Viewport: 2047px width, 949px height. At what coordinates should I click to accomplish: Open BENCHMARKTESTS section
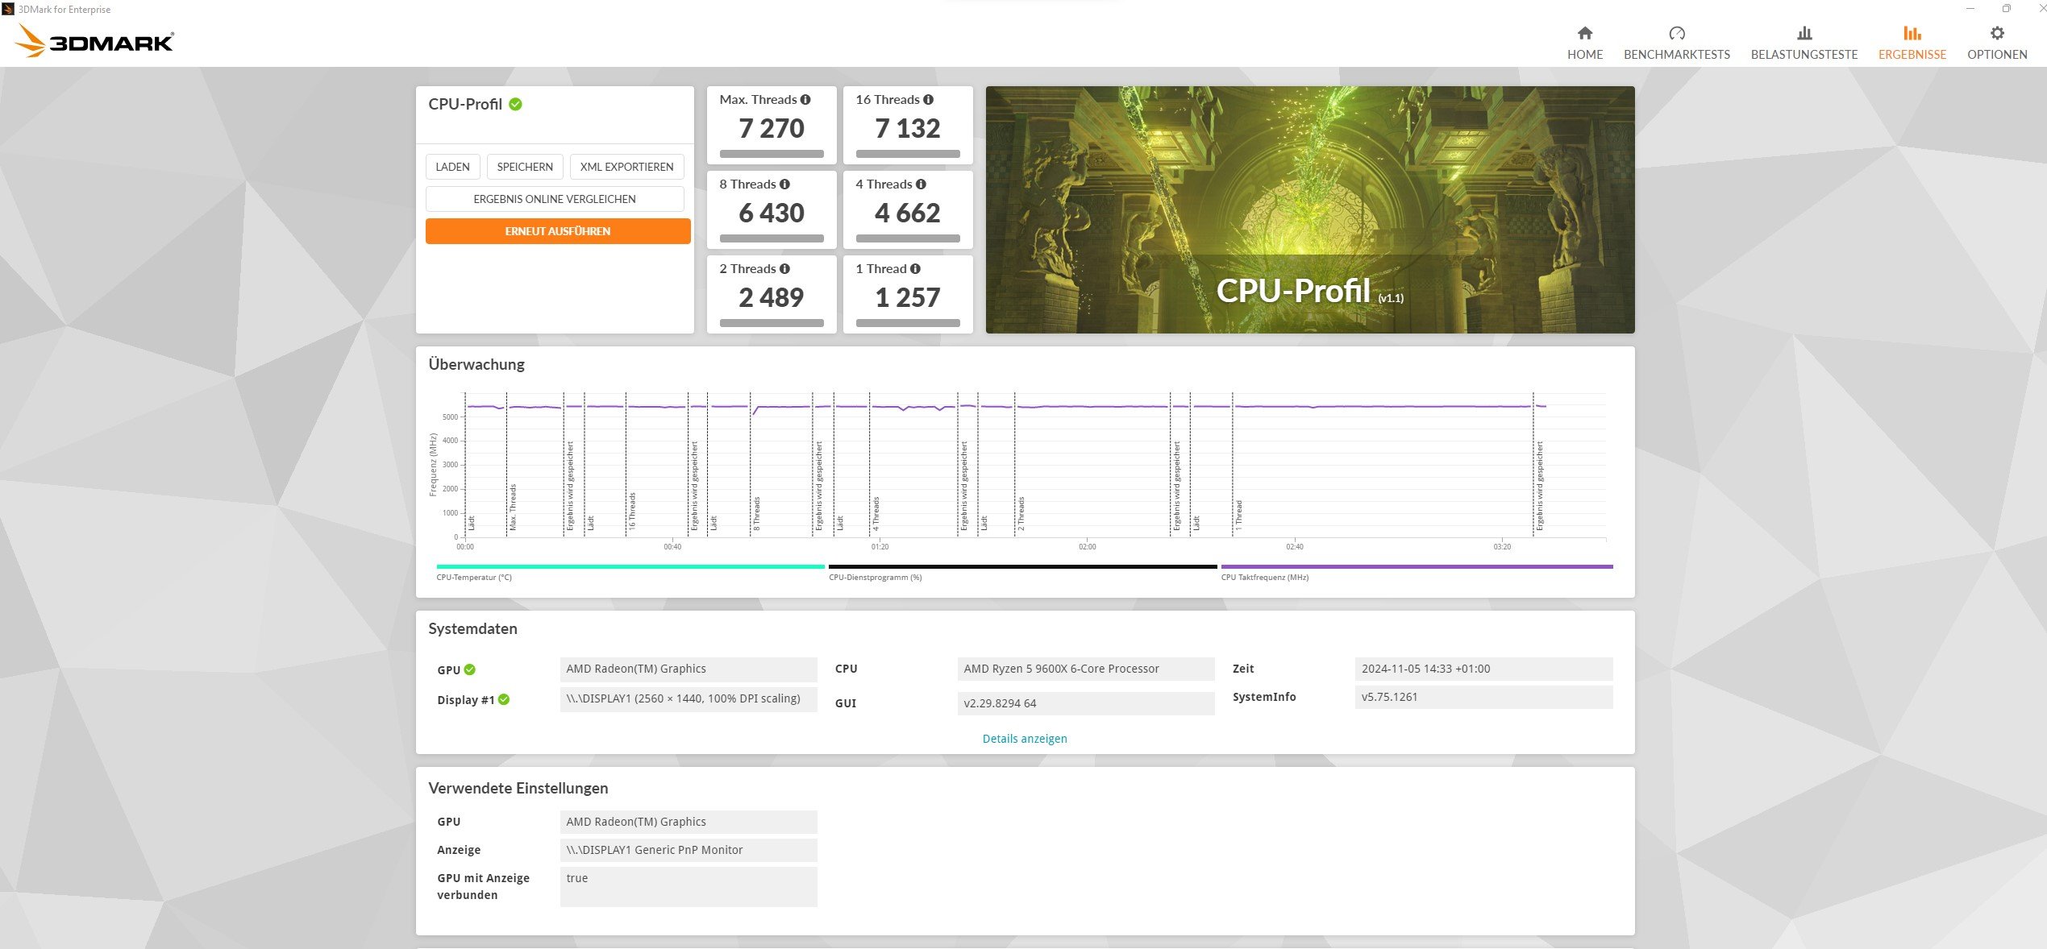pyautogui.click(x=1678, y=40)
